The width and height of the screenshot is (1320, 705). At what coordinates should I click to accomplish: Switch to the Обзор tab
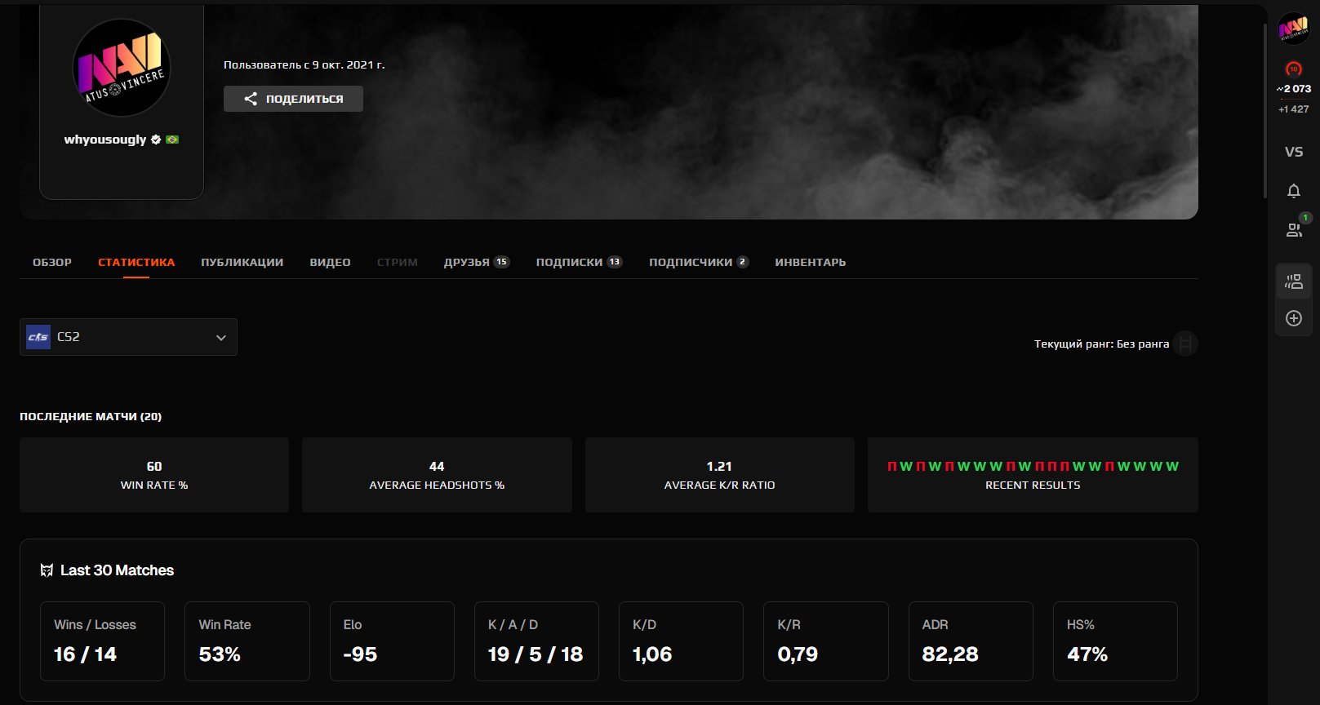(x=52, y=262)
